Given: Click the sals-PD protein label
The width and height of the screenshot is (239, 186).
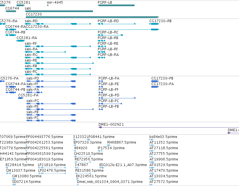Looking at the screenshot, I should click(33, 78).
